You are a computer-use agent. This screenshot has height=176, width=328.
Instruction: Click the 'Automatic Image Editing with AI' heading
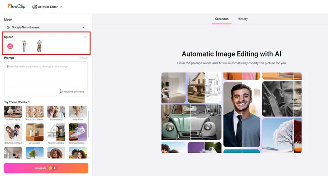231,54
